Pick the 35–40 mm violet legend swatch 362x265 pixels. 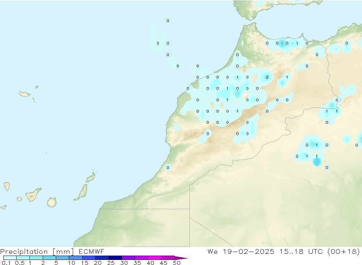coord(142,258)
